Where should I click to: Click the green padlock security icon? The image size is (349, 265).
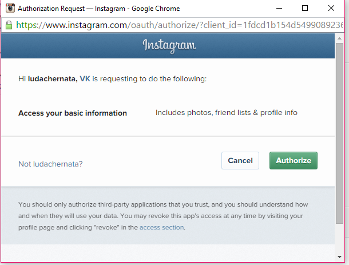[x=9, y=25]
